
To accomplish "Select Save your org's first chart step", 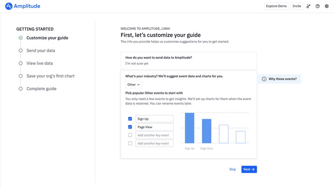I will (x=51, y=76).
